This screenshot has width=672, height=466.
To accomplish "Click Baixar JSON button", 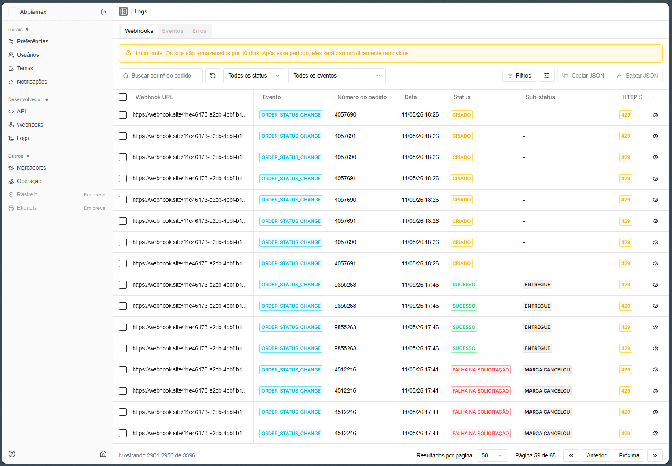I will 637,76.
